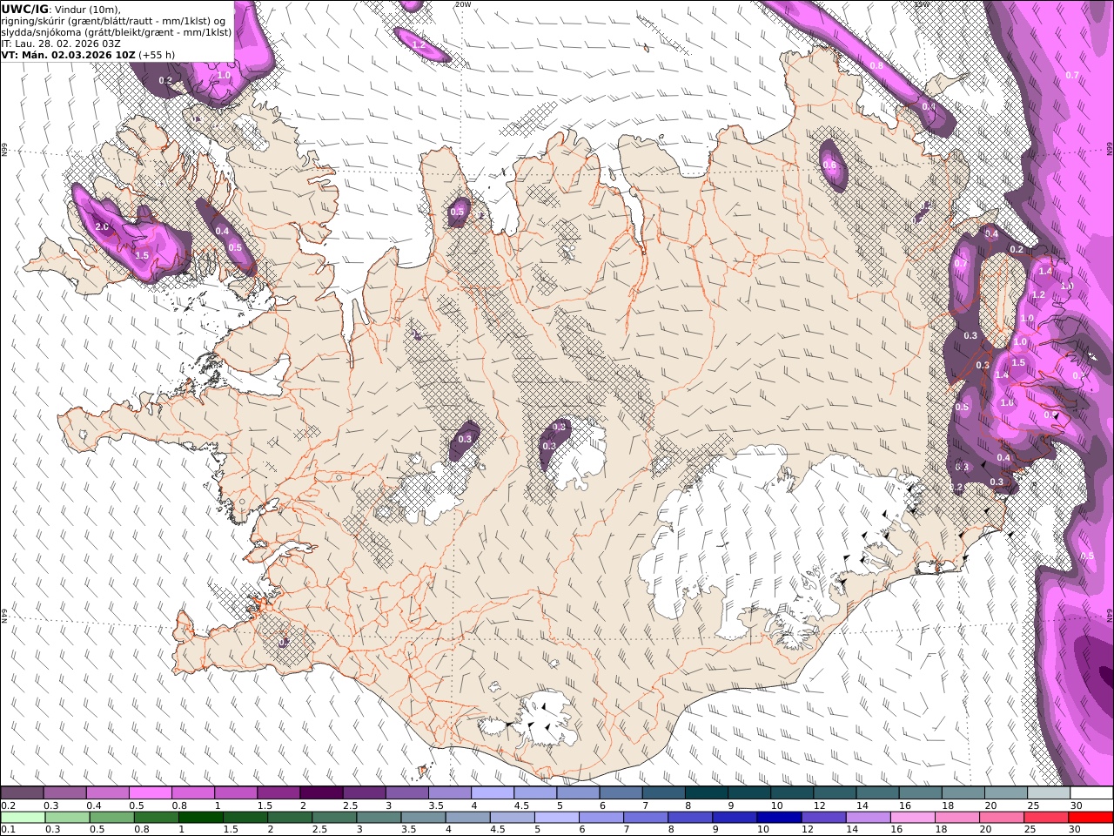The image size is (1114, 836).
Task: Click the violet rain swatch between 12 and 14
Action: tap(822, 818)
